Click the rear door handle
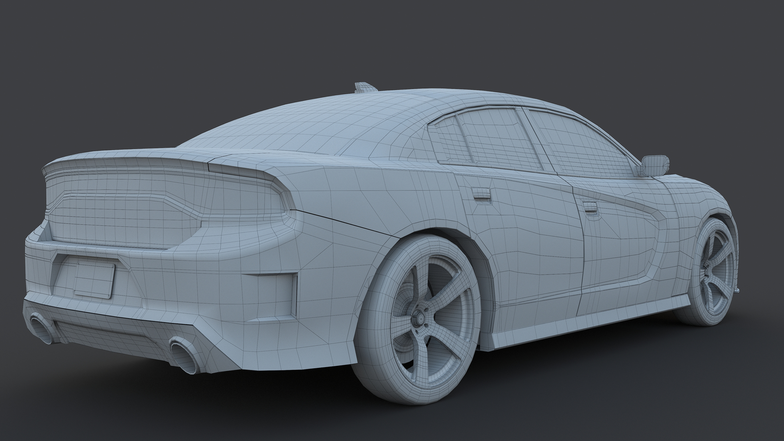The width and height of the screenshot is (784, 441). click(x=481, y=194)
